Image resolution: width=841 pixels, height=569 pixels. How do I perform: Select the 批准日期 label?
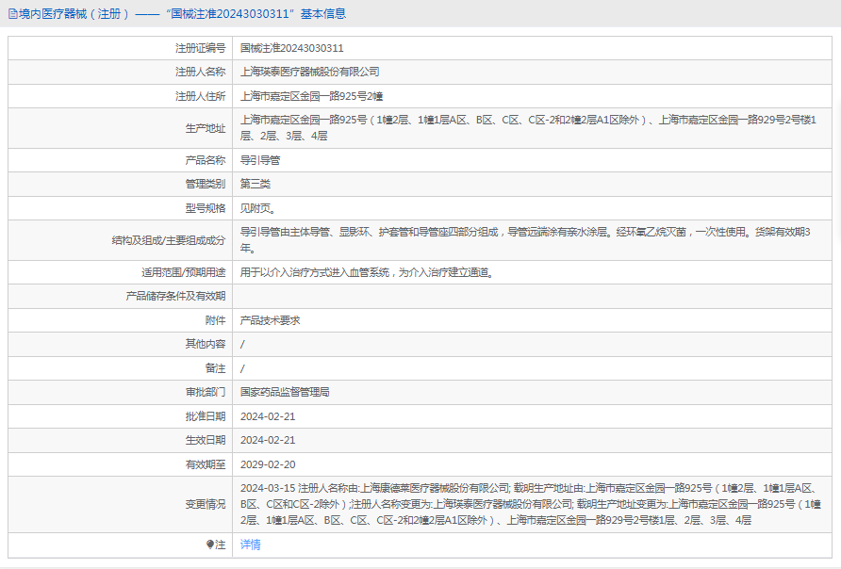coord(206,416)
